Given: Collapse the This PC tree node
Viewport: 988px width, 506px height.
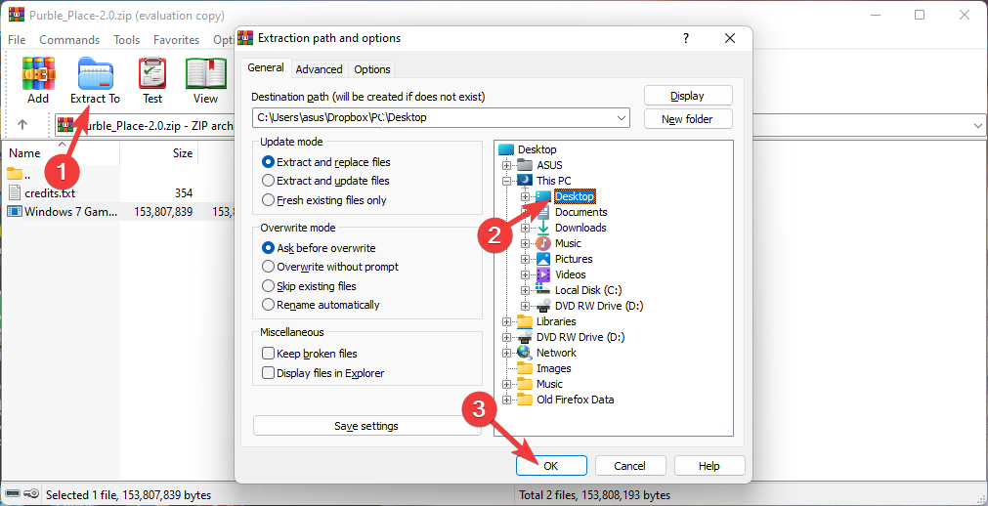Looking at the screenshot, I should point(506,181).
